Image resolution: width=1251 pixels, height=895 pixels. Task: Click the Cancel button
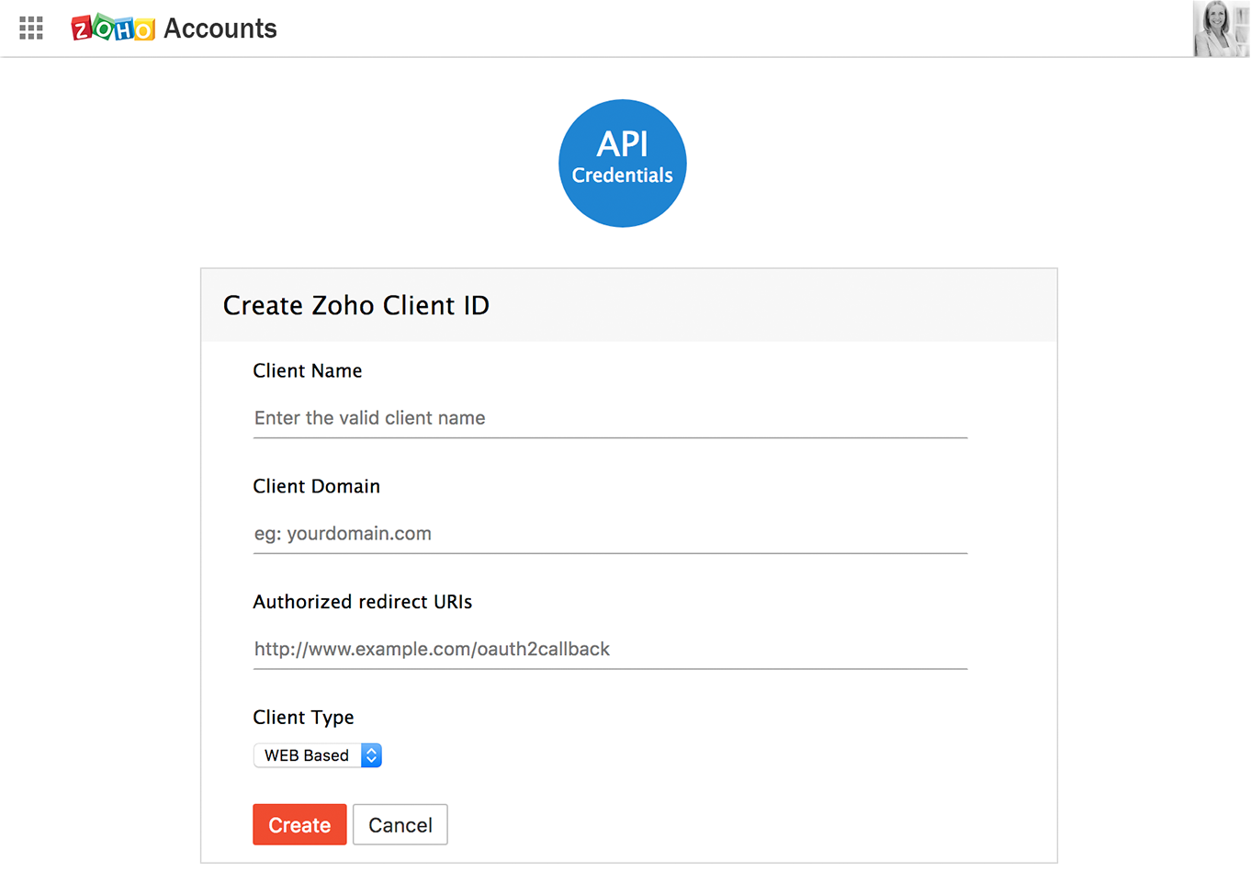point(400,825)
